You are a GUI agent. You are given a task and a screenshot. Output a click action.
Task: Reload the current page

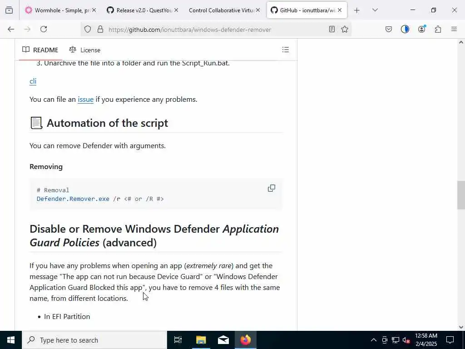click(x=44, y=29)
